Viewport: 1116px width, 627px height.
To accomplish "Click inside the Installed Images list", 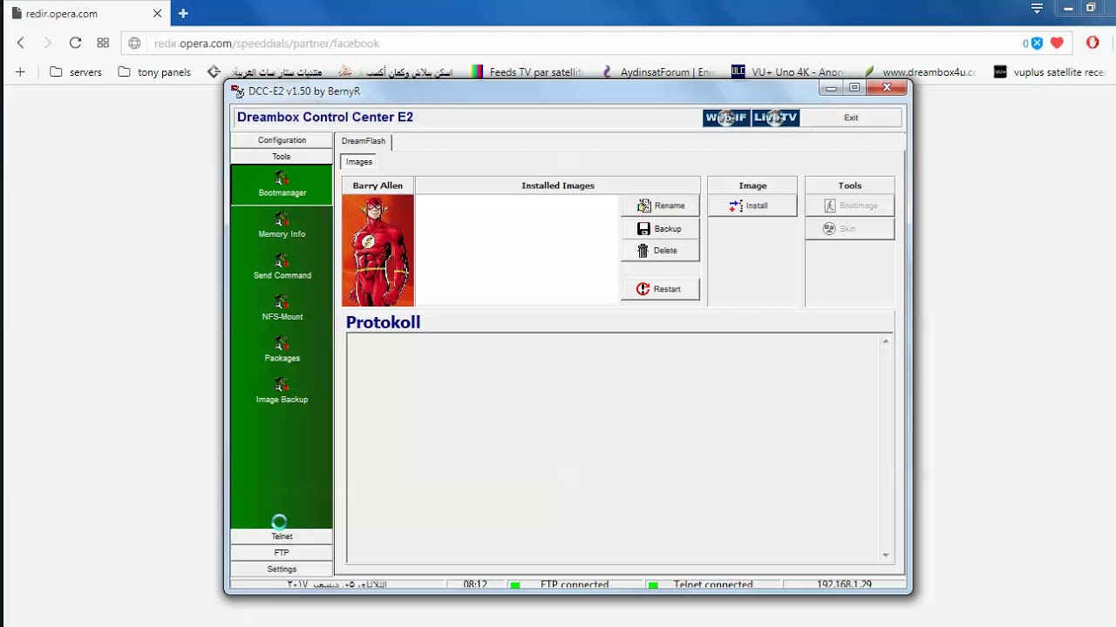I will click(x=517, y=250).
